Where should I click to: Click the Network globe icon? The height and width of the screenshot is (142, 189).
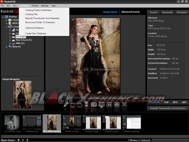(x=10, y=47)
